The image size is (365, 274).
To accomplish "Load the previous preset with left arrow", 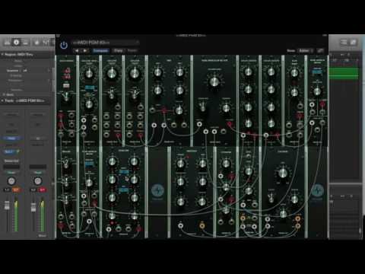I will [x=76, y=51].
